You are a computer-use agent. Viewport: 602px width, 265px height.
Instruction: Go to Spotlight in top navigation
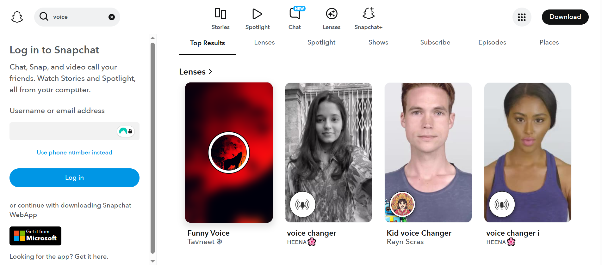pos(258,18)
